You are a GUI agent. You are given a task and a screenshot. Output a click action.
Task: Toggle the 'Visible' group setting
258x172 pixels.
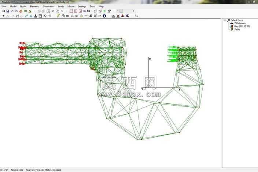pos(237,29)
